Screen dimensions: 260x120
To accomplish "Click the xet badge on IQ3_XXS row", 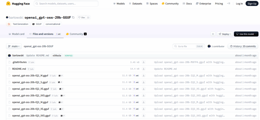I will [136, 115].
